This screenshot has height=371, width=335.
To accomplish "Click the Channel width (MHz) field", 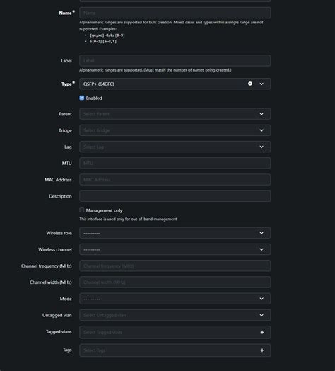I will 175,282.
